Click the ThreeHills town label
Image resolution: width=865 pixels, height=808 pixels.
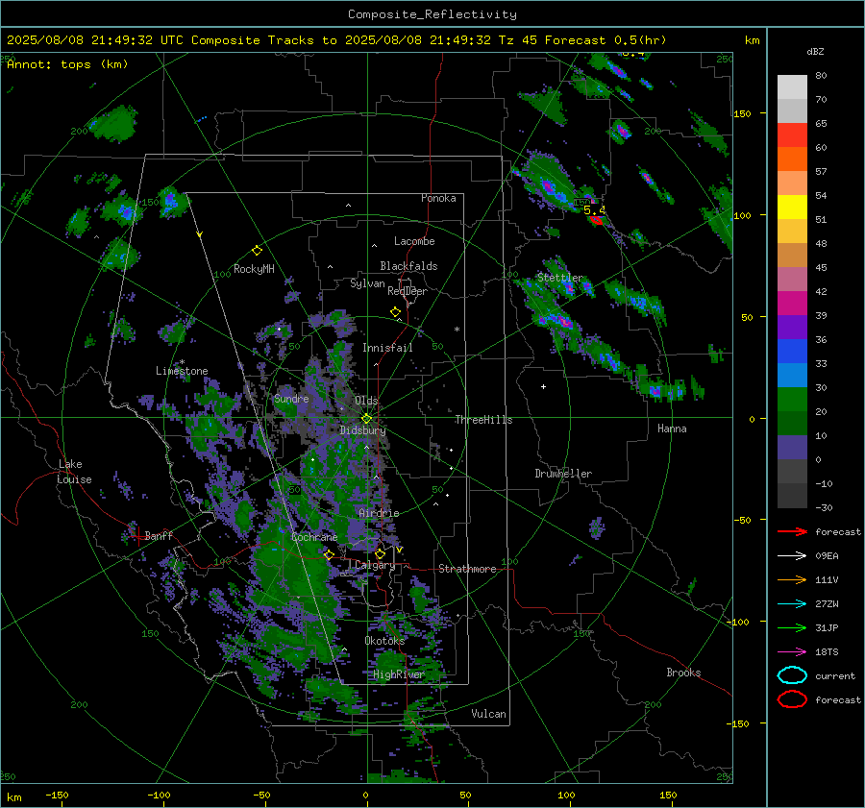[483, 420]
